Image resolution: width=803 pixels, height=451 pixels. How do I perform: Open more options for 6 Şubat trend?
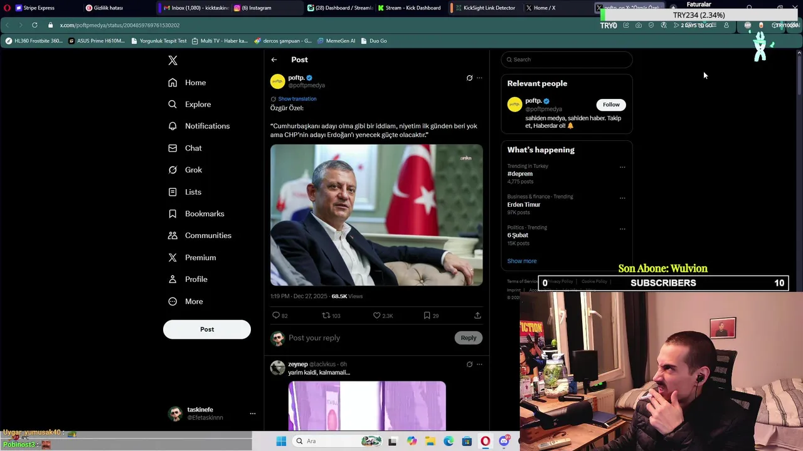pyautogui.click(x=622, y=229)
